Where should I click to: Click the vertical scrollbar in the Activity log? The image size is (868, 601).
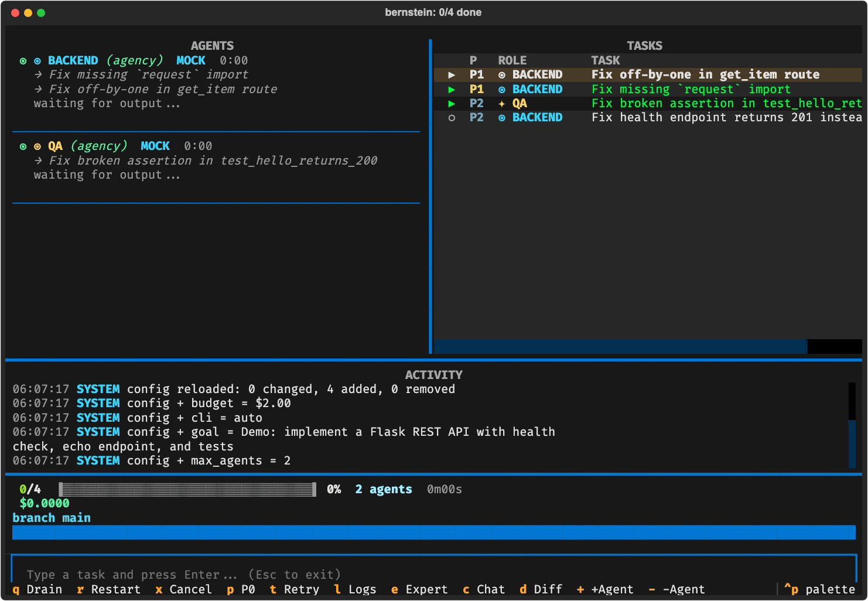pos(852,425)
